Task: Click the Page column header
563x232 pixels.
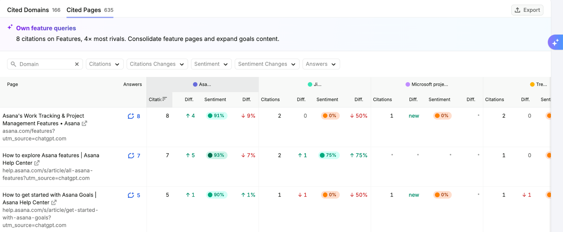Action: tap(12, 84)
